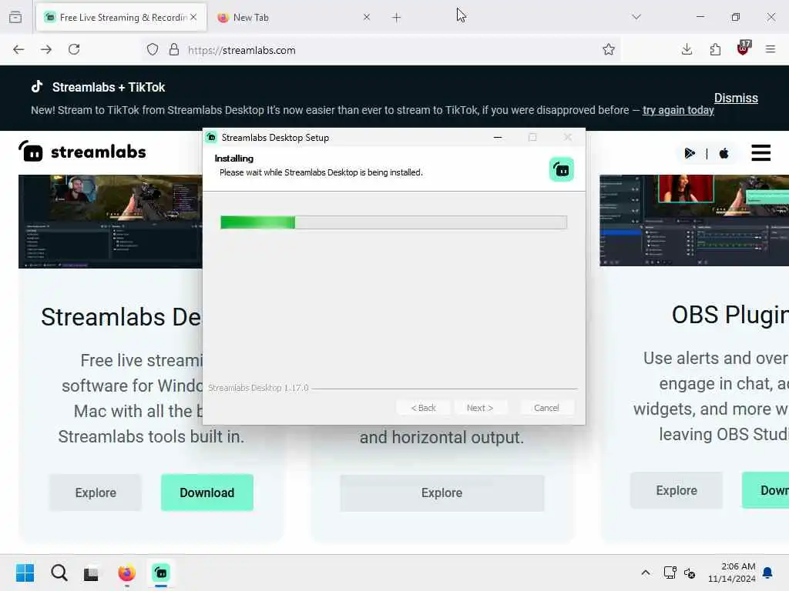Screen dimensions: 789x591
Task: Click the streamlabs logo
Action: 82,152
